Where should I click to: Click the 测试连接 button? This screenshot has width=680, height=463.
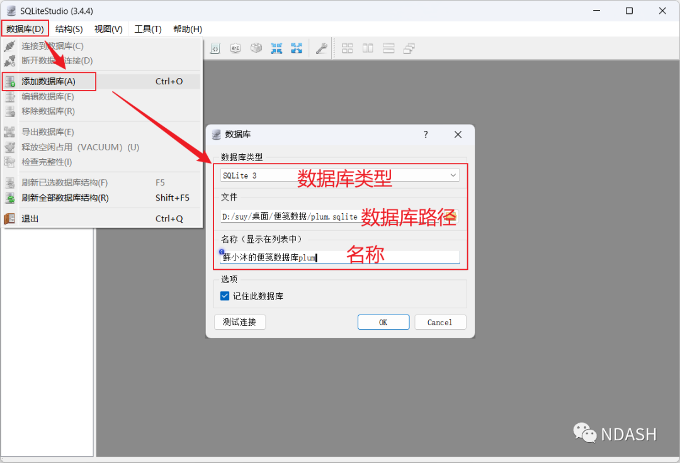point(239,322)
